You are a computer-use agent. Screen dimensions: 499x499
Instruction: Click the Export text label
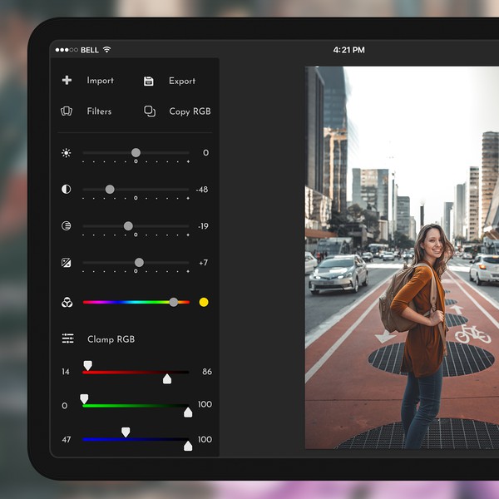tap(181, 82)
